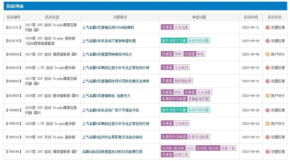Click status icon in row 796216
The width and height of the screenshot is (290, 161).
[x=268, y=137]
